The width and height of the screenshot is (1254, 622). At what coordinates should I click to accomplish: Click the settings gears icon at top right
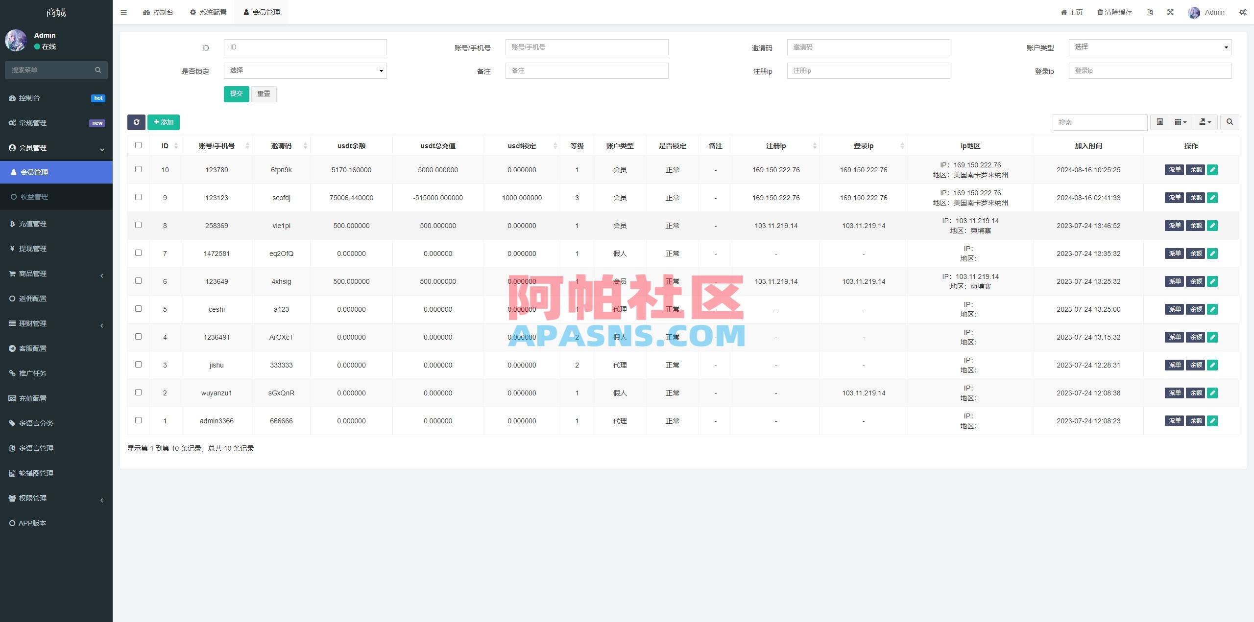point(1244,12)
